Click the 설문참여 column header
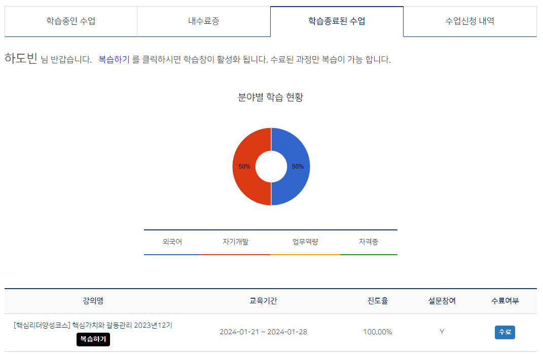 [442, 301]
